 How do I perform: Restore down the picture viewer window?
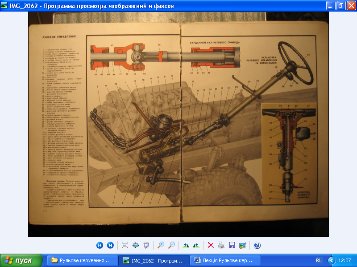[340, 6]
